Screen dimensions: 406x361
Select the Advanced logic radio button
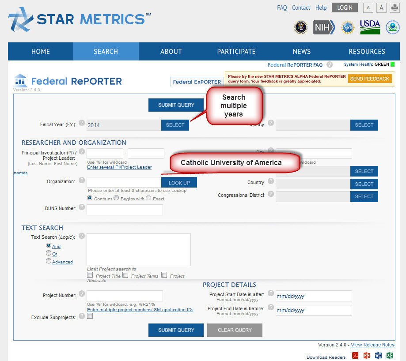(49, 261)
